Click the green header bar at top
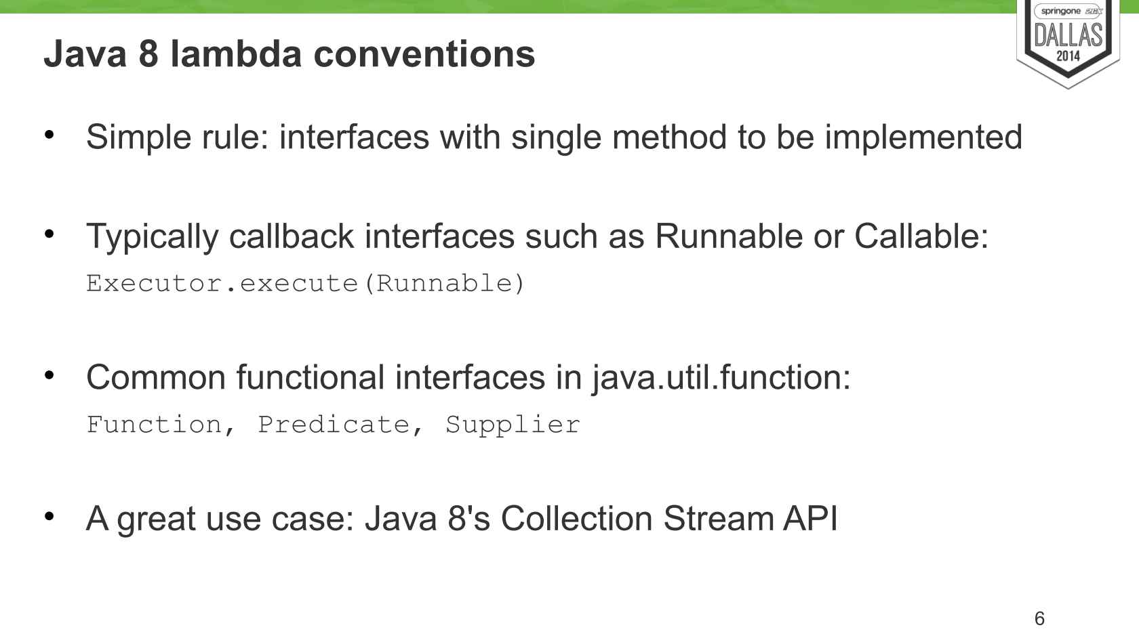Viewport: 1139px width, 640px height. tap(508, 6)
